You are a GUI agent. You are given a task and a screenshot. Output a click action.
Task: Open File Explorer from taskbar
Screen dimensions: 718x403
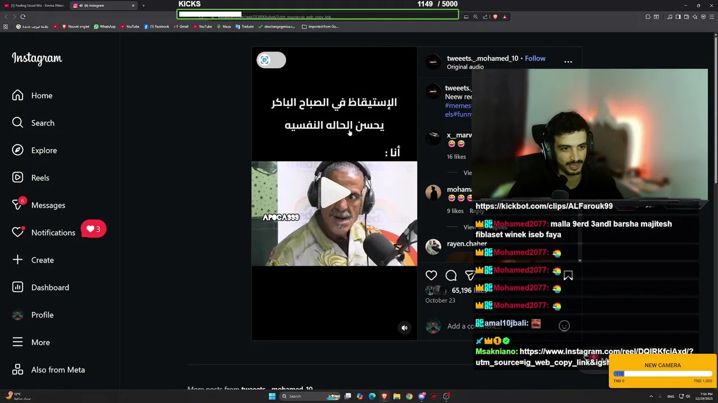(397, 396)
